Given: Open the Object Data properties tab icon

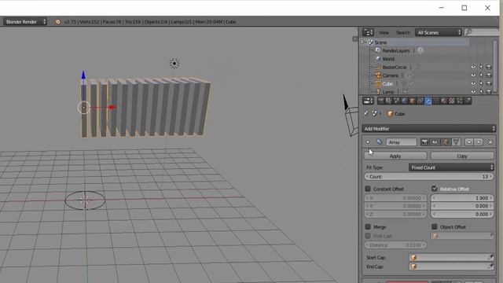Looking at the screenshot, I should coord(436,101).
